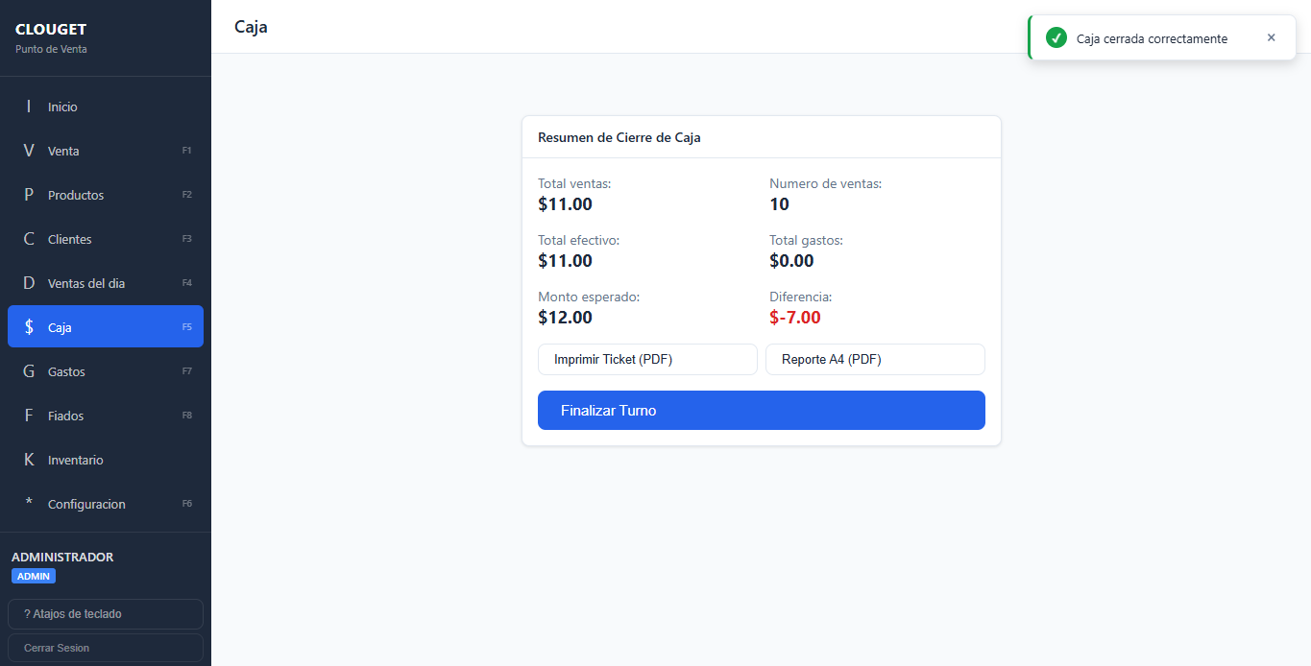Go to the Inventario section

tap(76, 460)
